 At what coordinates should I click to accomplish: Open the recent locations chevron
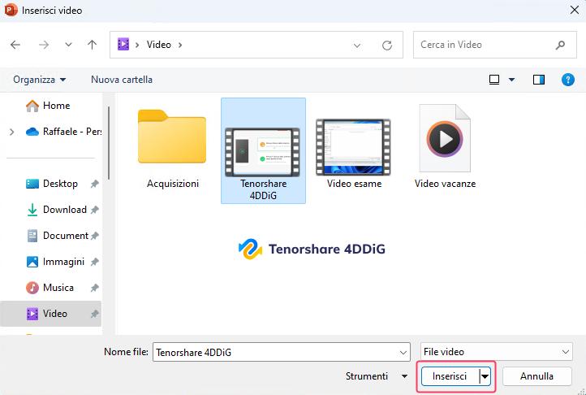[68, 45]
